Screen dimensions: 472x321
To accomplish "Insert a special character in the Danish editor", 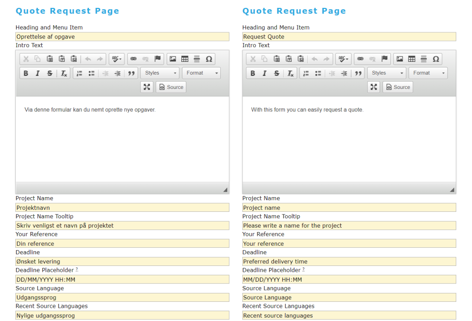I will pos(208,59).
